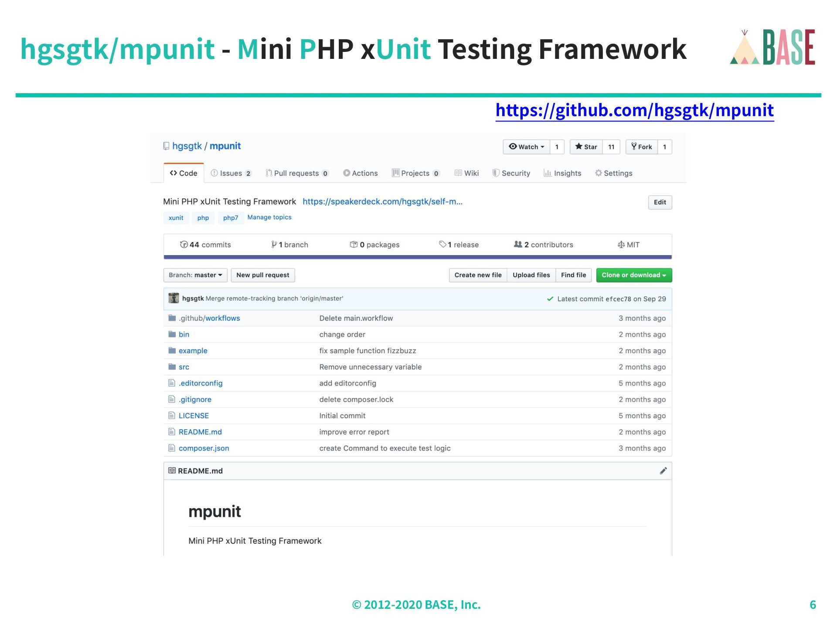Click the file icon beside composer.json

pyautogui.click(x=172, y=448)
